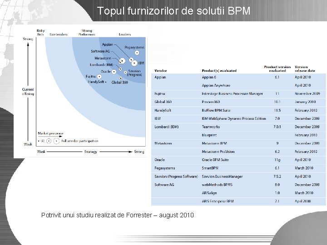Image resolution: width=327 pixels, height=245 pixels.
Task: Click the 'Savvion BusinessManager' product cell
Action: (x=222, y=176)
